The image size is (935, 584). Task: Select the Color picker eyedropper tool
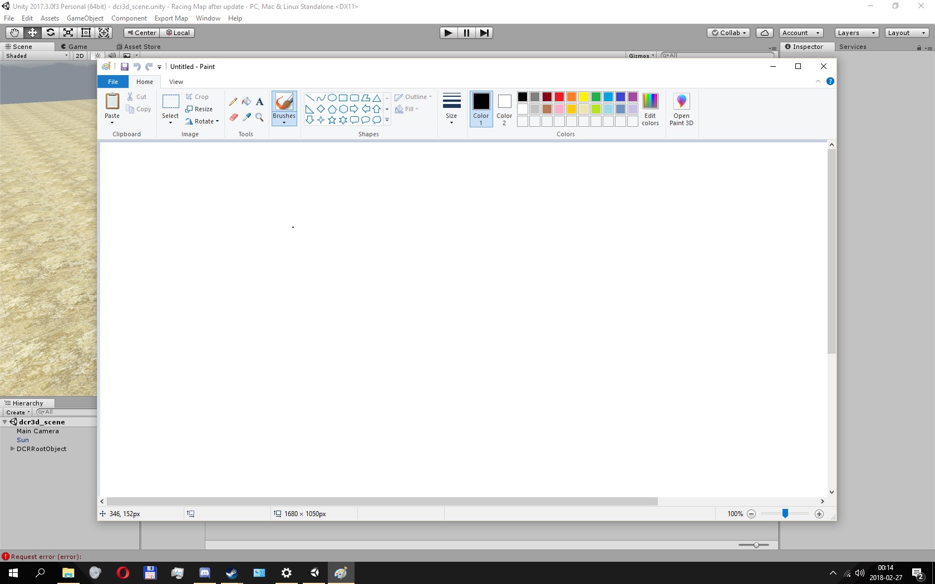tap(247, 117)
